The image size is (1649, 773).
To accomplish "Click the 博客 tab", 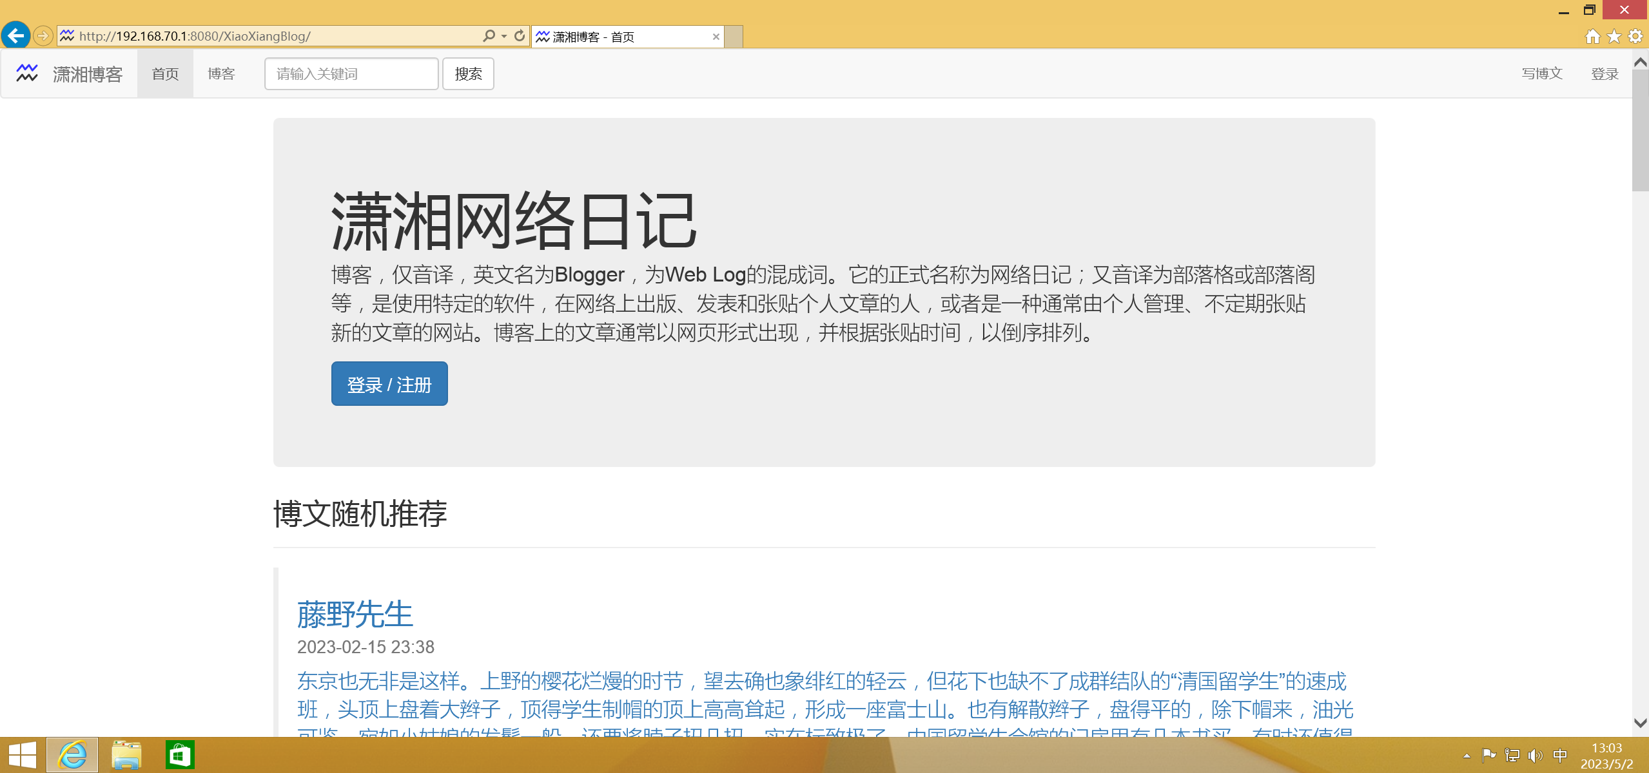I will (x=221, y=72).
